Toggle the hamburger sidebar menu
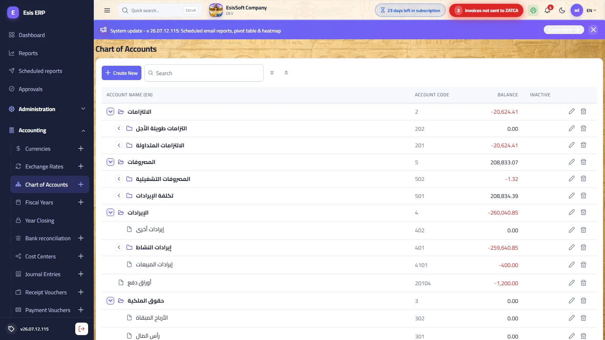Viewport: 605px width, 340px height. coord(107,11)
